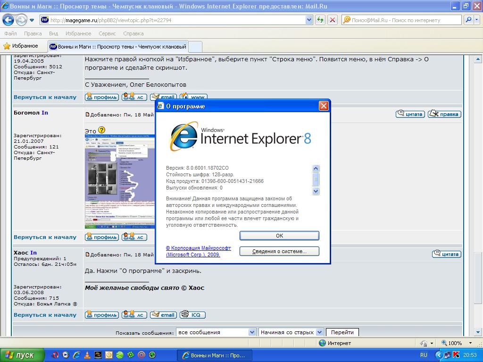Click post icon before Добавлено in Богомол's post

(87, 115)
